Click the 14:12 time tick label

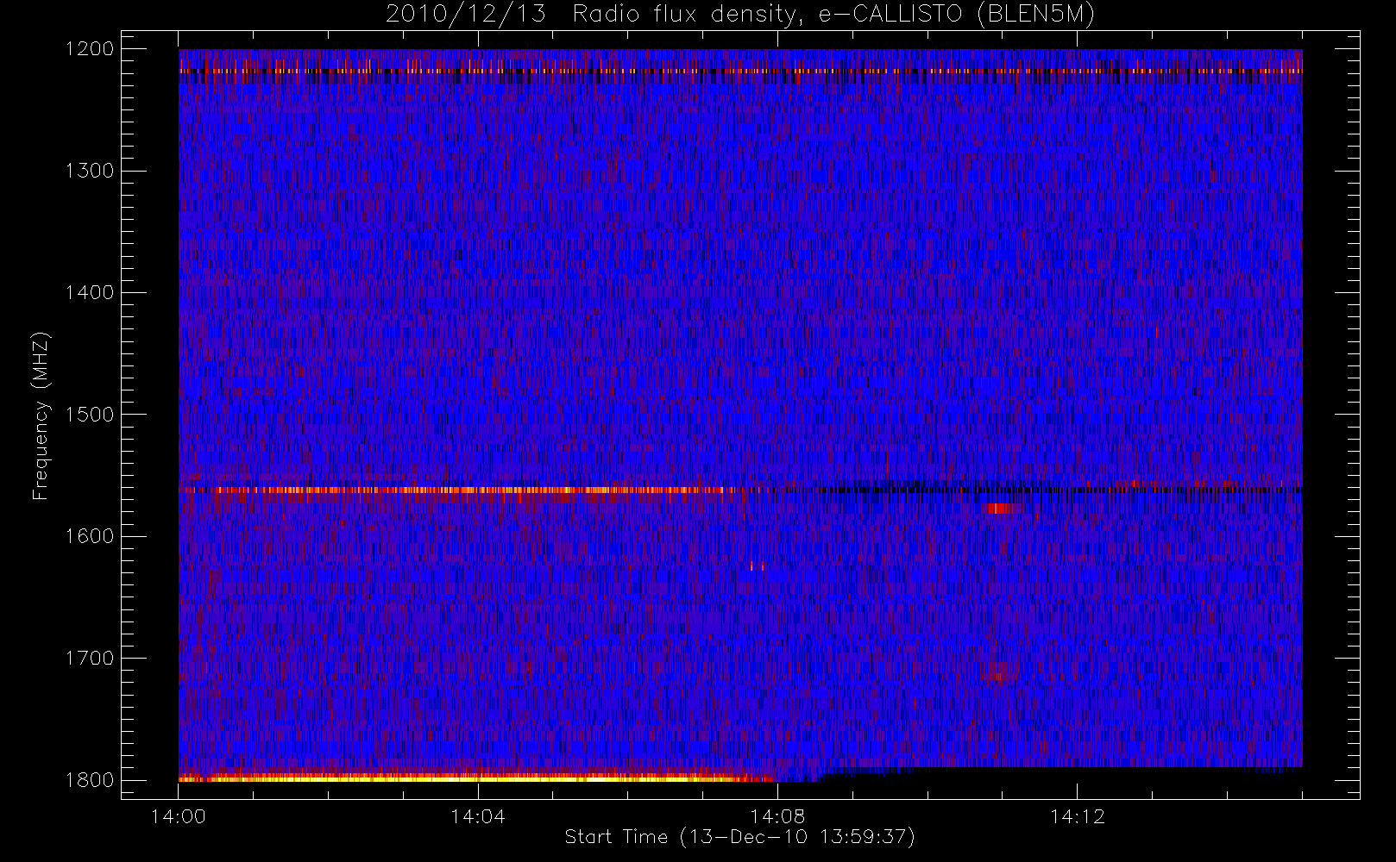pos(1077,816)
